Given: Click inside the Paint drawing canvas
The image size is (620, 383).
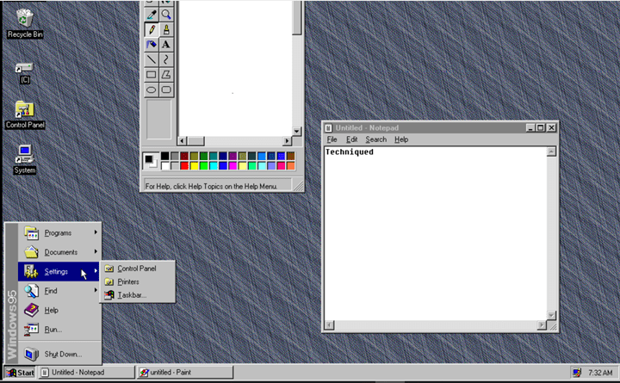Looking at the screenshot, I should tap(236, 67).
